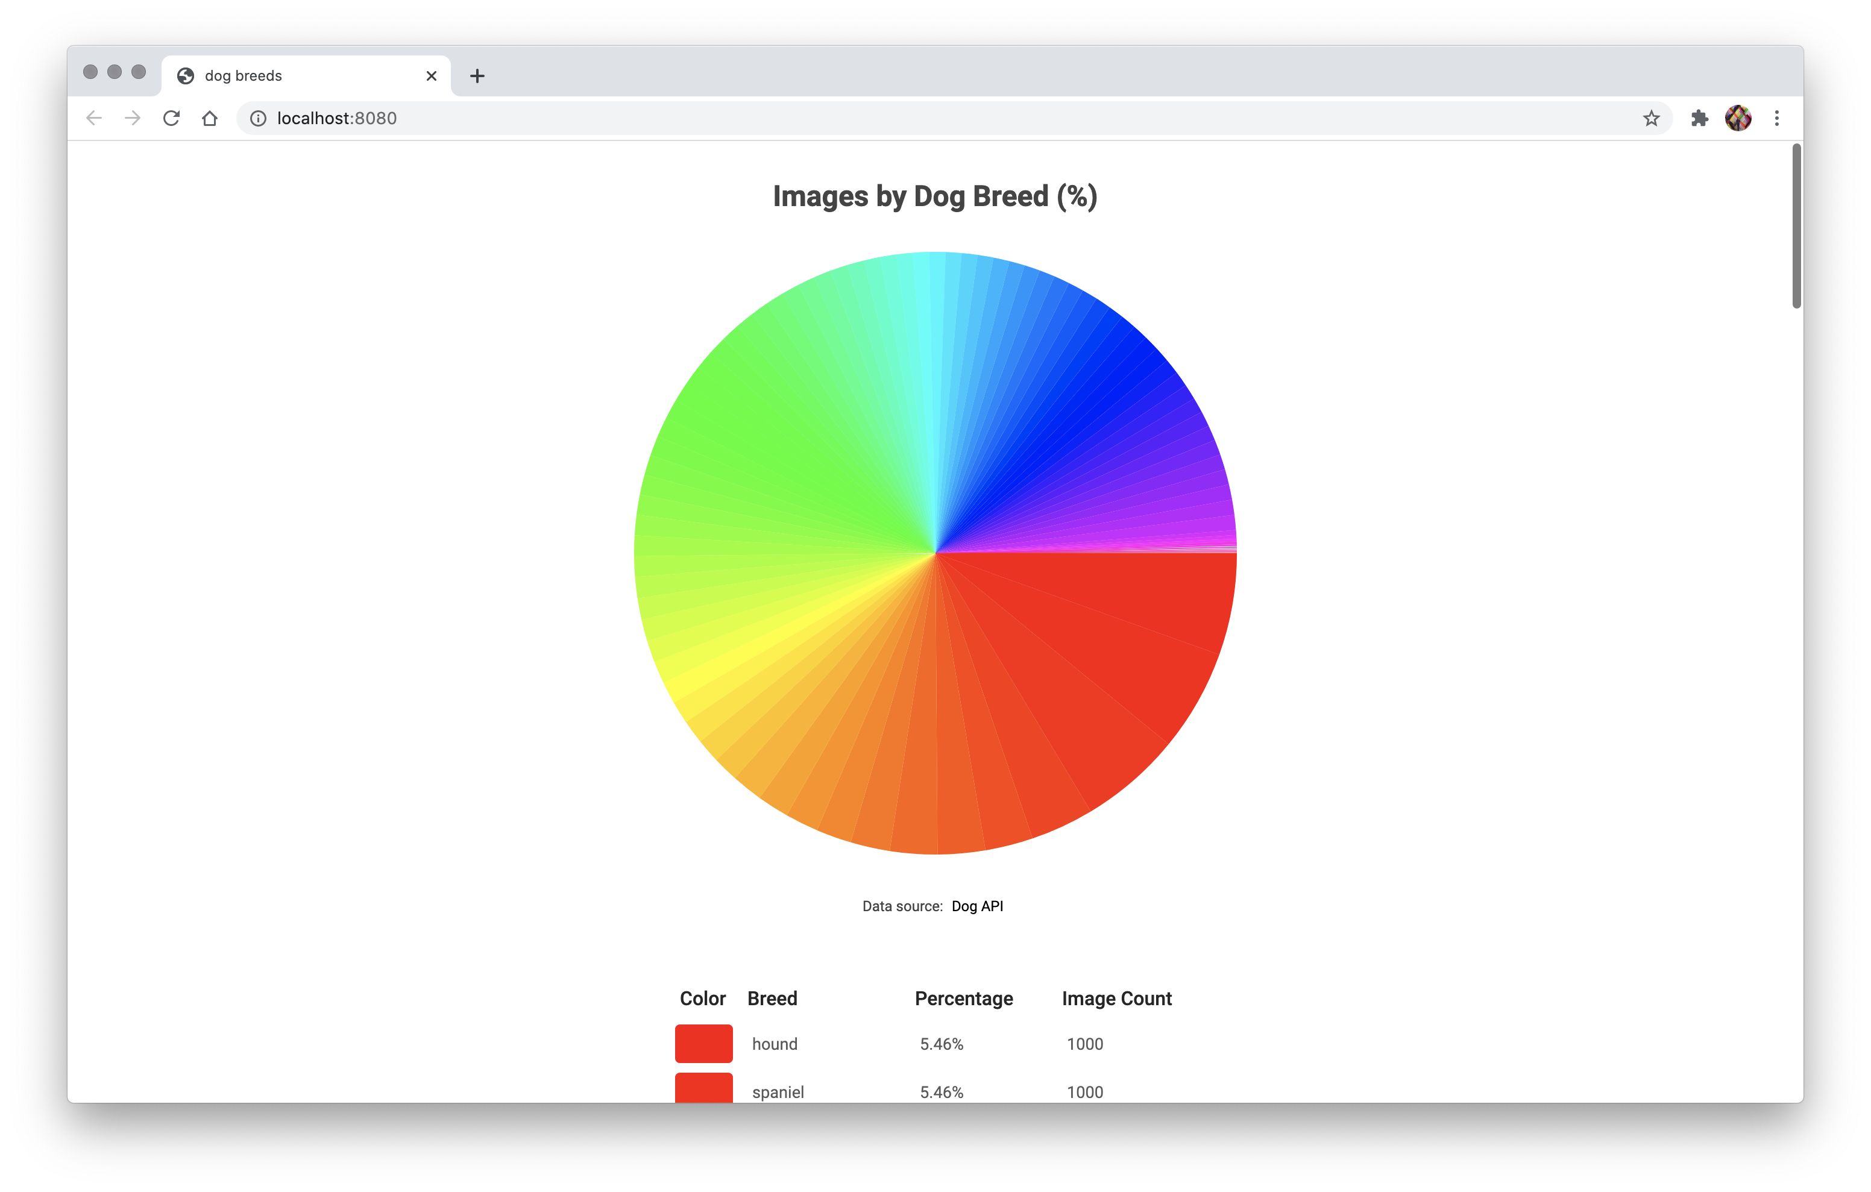1871x1192 pixels.
Task: Go to the home page icon
Action: coord(210,118)
